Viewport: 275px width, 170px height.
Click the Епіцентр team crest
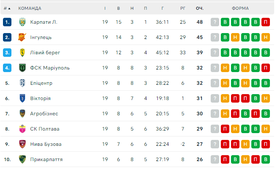pyautogui.click(x=22, y=83)
